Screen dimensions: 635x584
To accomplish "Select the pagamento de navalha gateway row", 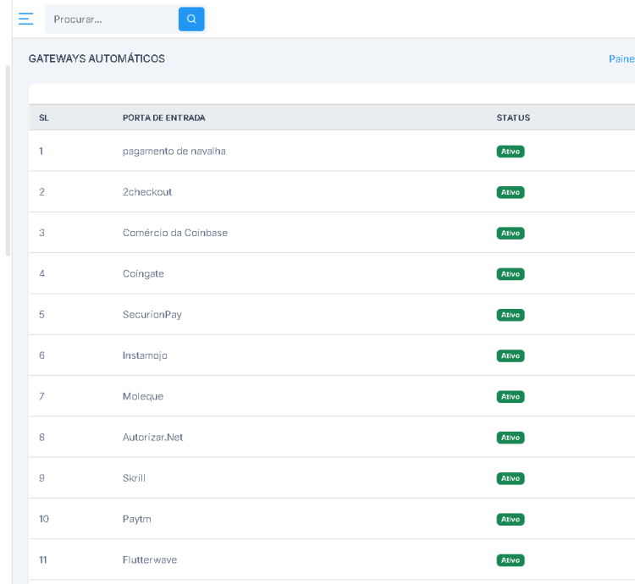I will pyautogui.click(x=174, y=151).
